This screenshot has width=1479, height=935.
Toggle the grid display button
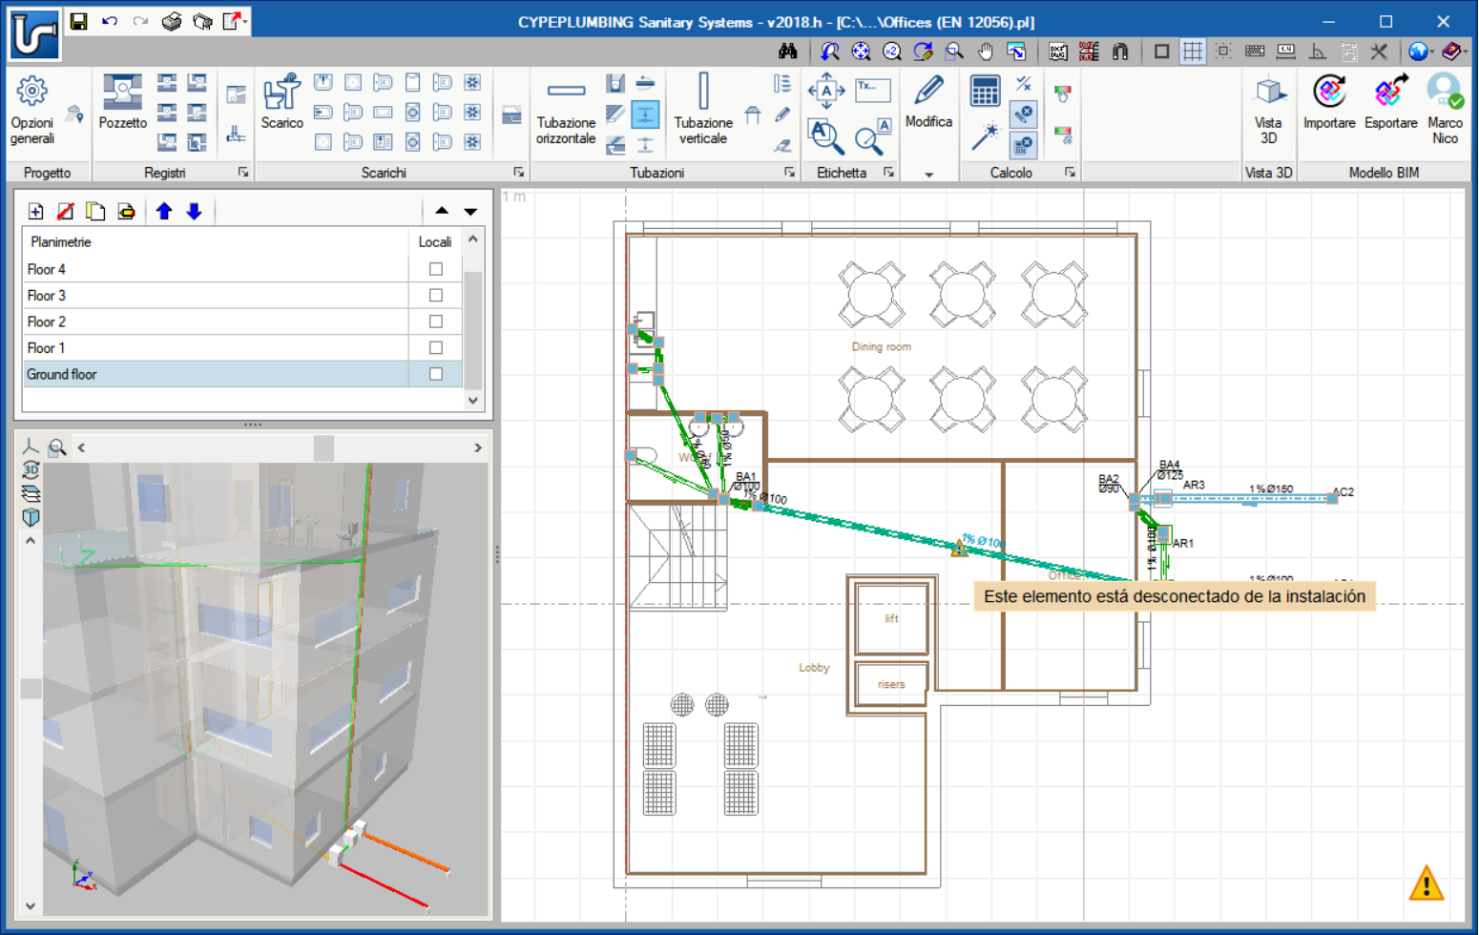[x=1193, y=52]
